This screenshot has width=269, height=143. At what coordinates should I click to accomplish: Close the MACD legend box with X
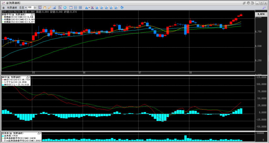pyautogui.click(x=29, y=77)
